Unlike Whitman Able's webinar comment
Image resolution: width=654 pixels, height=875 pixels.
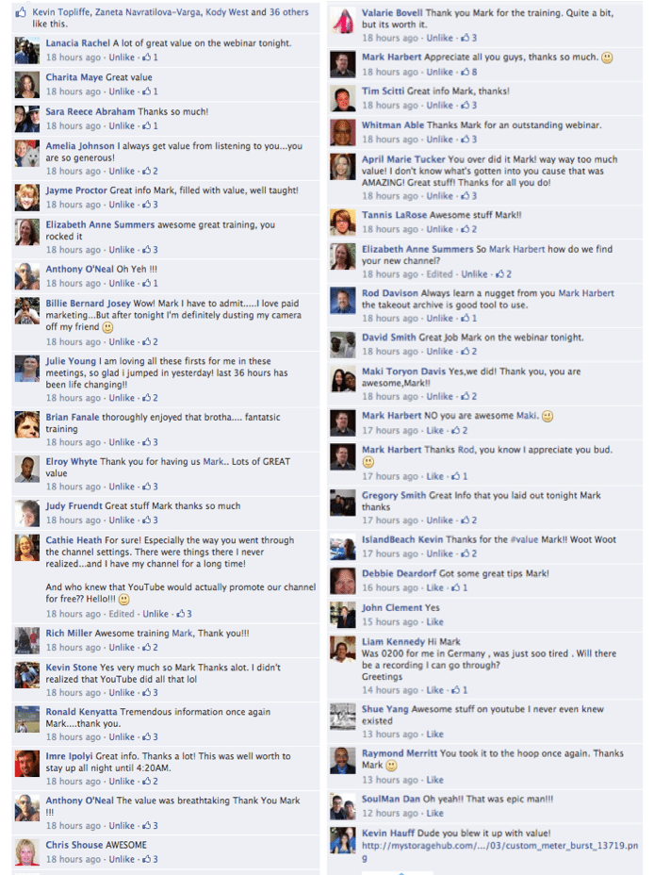pyautogui.click(x=439, y=140)
